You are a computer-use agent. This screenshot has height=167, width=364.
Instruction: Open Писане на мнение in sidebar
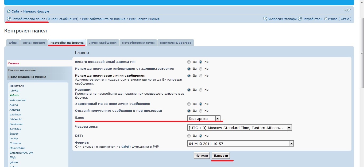click(22, 70)
